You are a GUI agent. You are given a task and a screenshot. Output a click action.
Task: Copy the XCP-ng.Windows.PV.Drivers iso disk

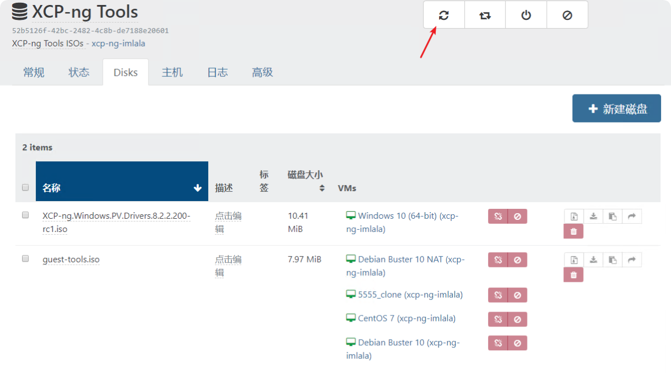pos(612,216)
